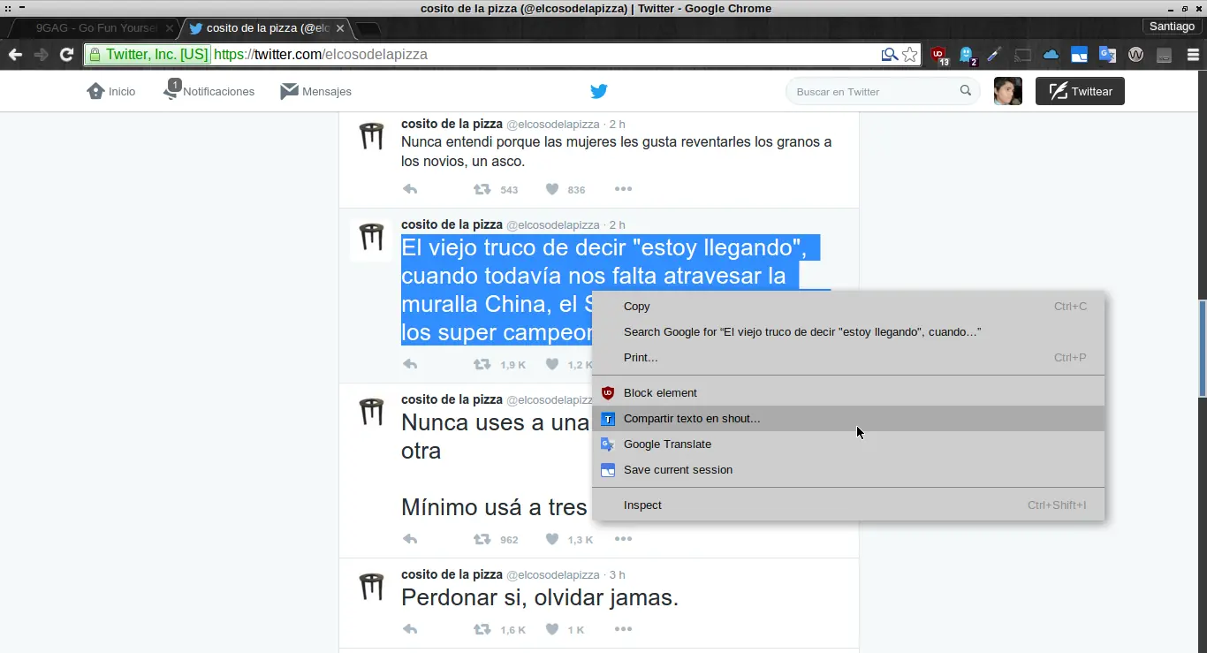This screenshot has width=1207, height=653.
Task: Bookmark this page with the star icon
Action: pos(910,55)
